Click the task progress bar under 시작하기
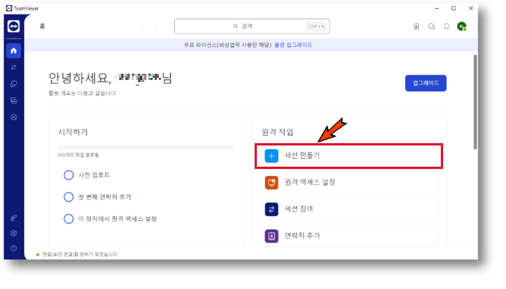 coord(146,147)
